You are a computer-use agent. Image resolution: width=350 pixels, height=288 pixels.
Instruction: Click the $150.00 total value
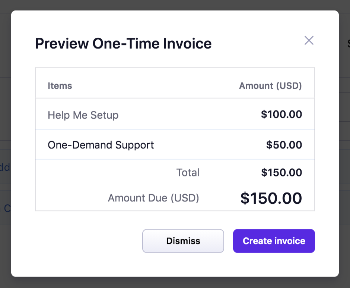[281, 172]
